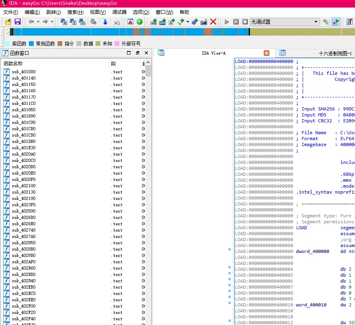The height and width of the screenshot is (325, 355).
Task: Start the process with the play button
Action: pyautogui.click(x=226, y=22)
